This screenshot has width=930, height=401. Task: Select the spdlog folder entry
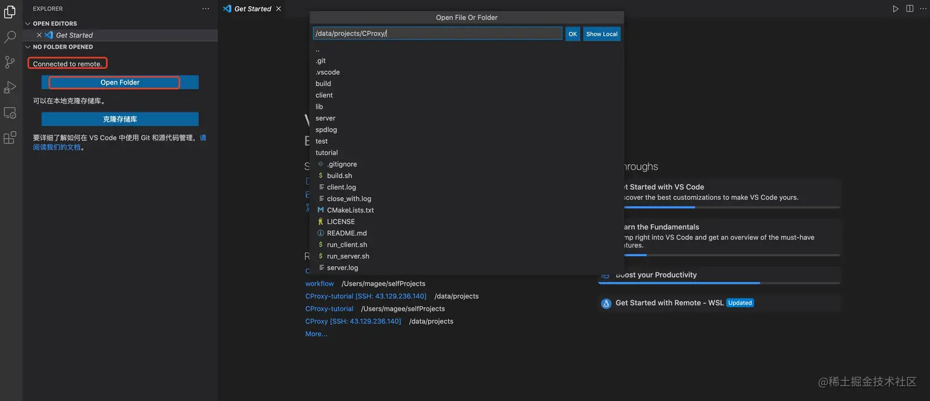tap(467, 130)
